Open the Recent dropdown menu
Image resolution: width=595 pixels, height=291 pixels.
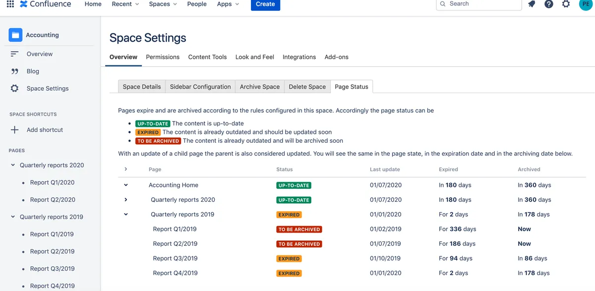125,4
